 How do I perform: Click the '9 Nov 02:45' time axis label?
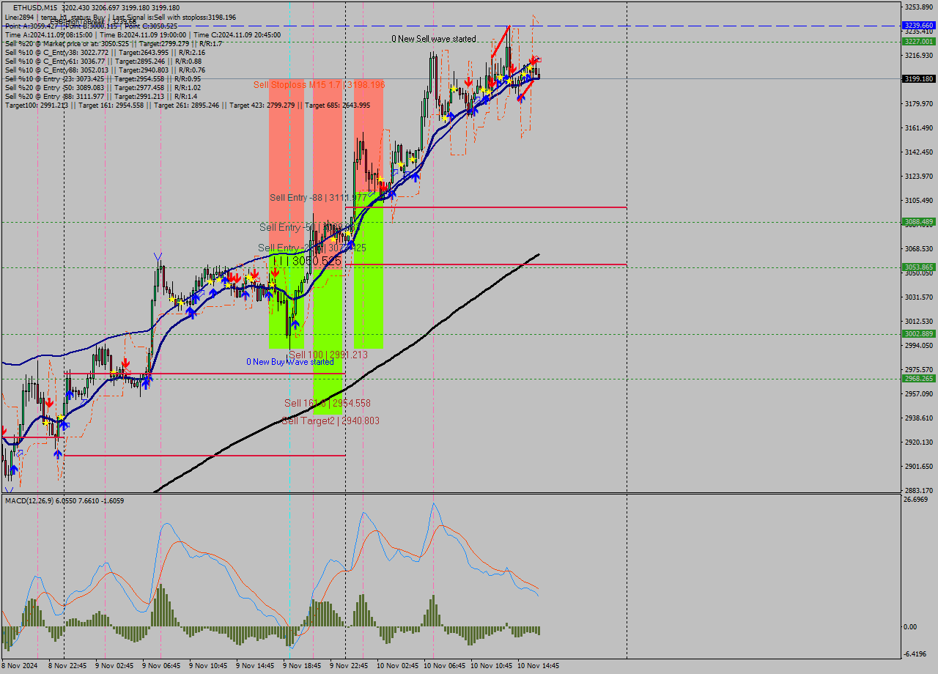[x=114, y=666]
